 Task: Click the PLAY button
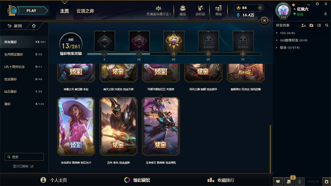(32, 10)
